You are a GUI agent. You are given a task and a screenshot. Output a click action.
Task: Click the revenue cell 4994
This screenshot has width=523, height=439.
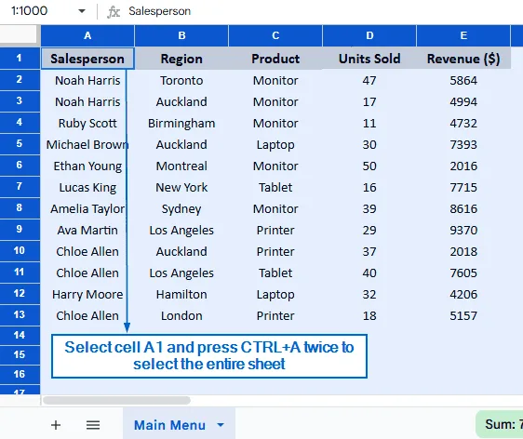coord(463,102)
